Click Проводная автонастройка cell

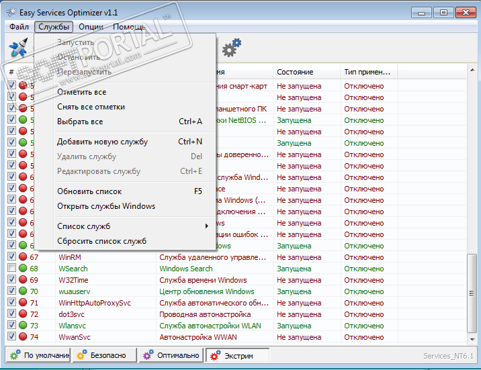pos(205,314)
